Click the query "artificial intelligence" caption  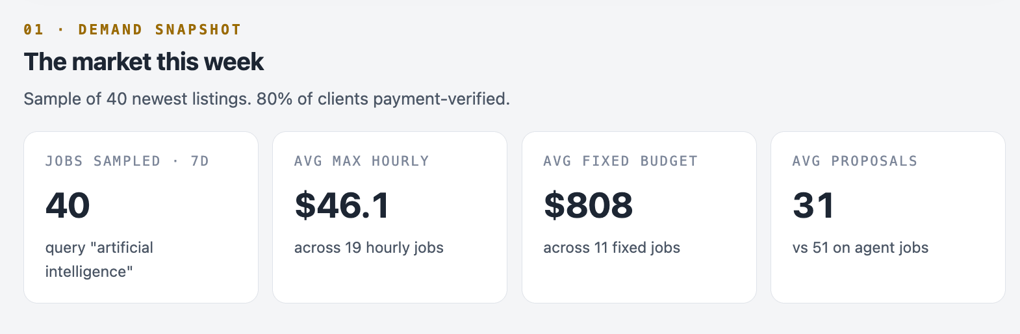click(x=99, y=259)
